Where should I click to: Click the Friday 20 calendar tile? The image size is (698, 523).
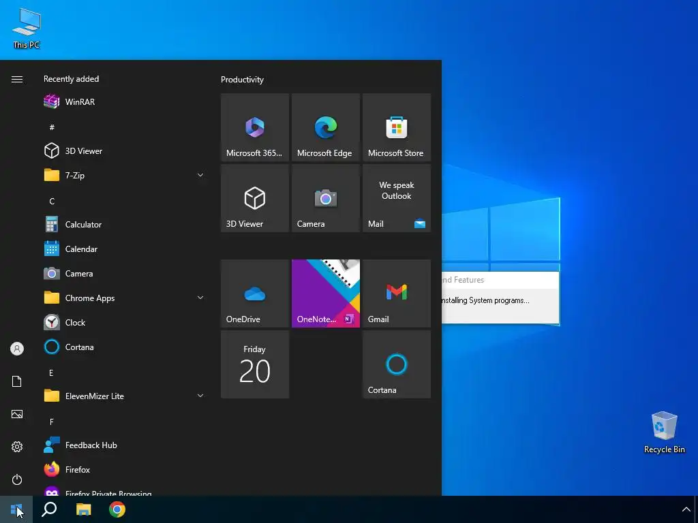pos(255,364)
